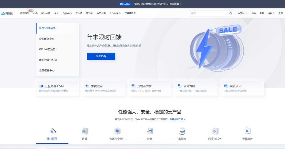Open the 客户支持 menu
Viewport: 285px width, 149px height.
coord(101,13)
